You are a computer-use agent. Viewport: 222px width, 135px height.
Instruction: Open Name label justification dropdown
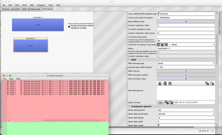click(x=186, y=114)
